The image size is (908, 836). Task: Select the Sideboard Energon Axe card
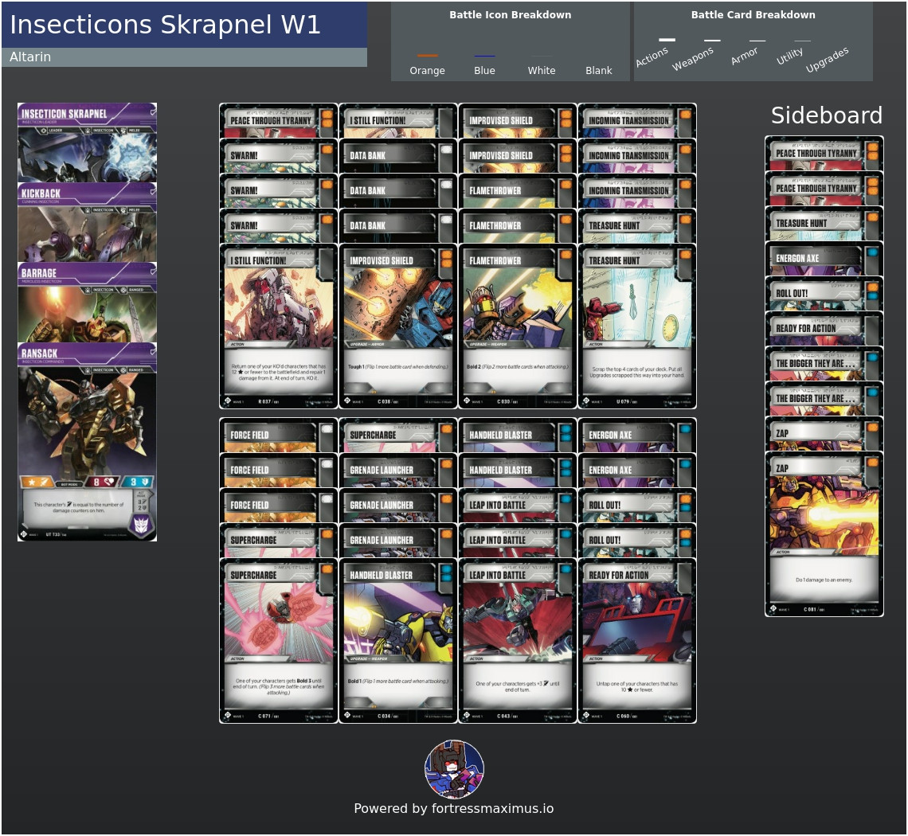coord(824,258)
